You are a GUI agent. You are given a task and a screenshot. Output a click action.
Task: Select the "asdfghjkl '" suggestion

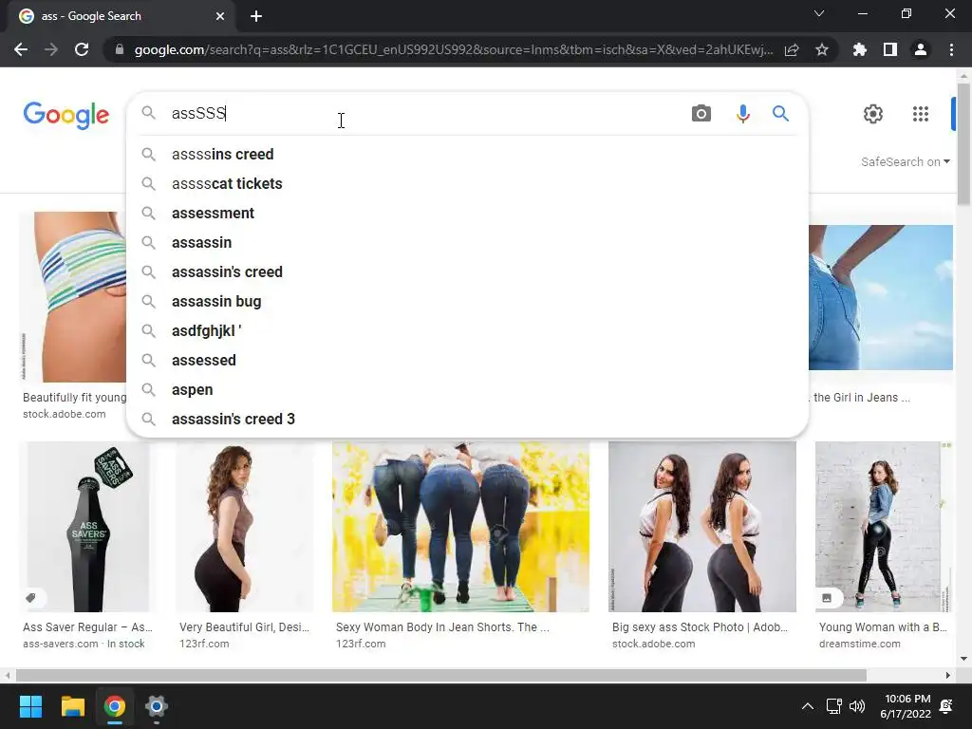click(x=467, y=331)
